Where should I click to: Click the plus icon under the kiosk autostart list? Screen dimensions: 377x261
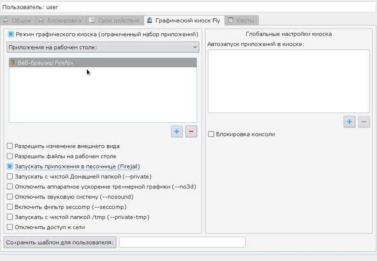tap(350, 122)
